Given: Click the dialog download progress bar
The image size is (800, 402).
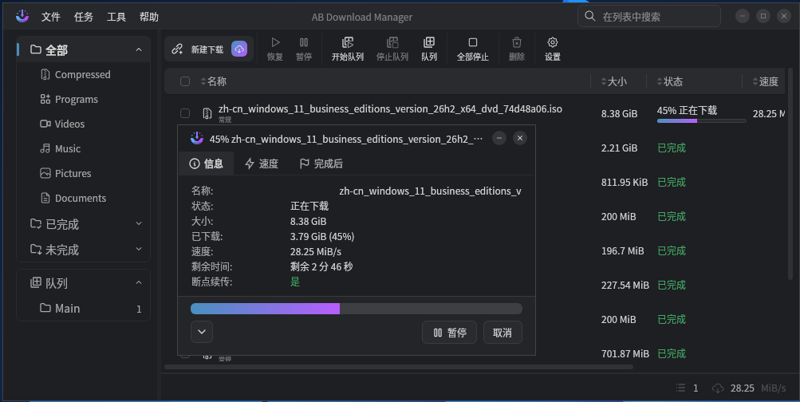Looking at the screenshot, I should point(356,309).
